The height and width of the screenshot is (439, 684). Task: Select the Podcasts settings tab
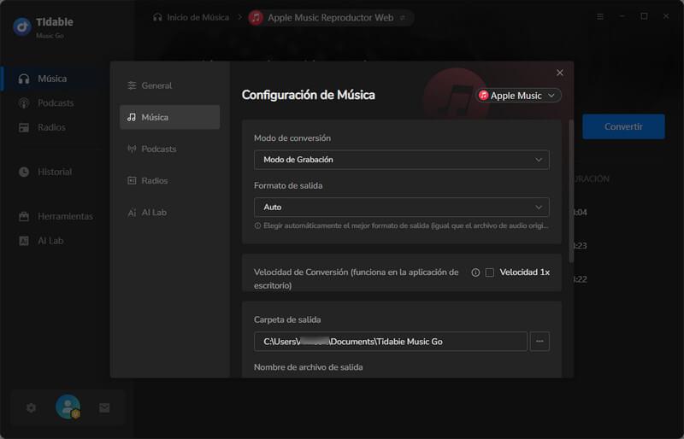[x=158, y=149]
